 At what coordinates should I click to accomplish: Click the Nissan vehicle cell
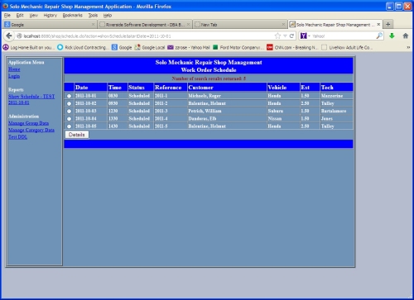coord(283,119)
